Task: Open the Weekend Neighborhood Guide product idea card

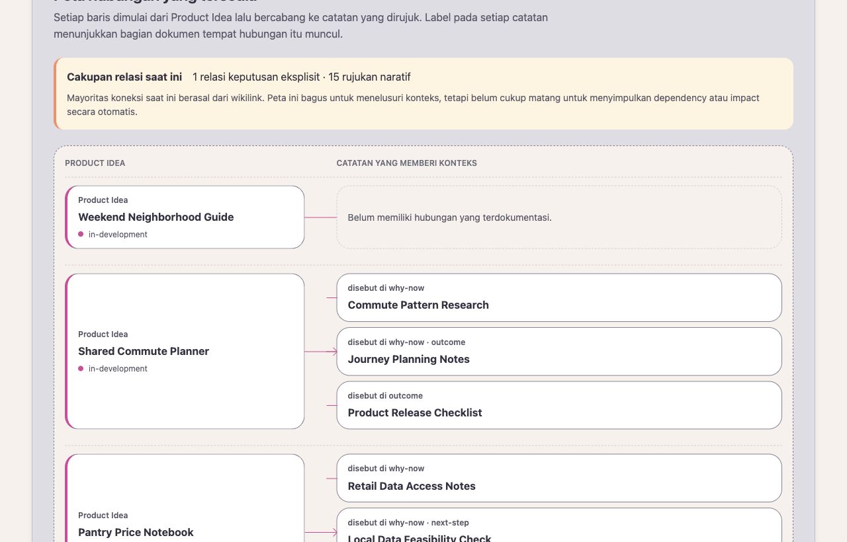Action: [185, 217]
